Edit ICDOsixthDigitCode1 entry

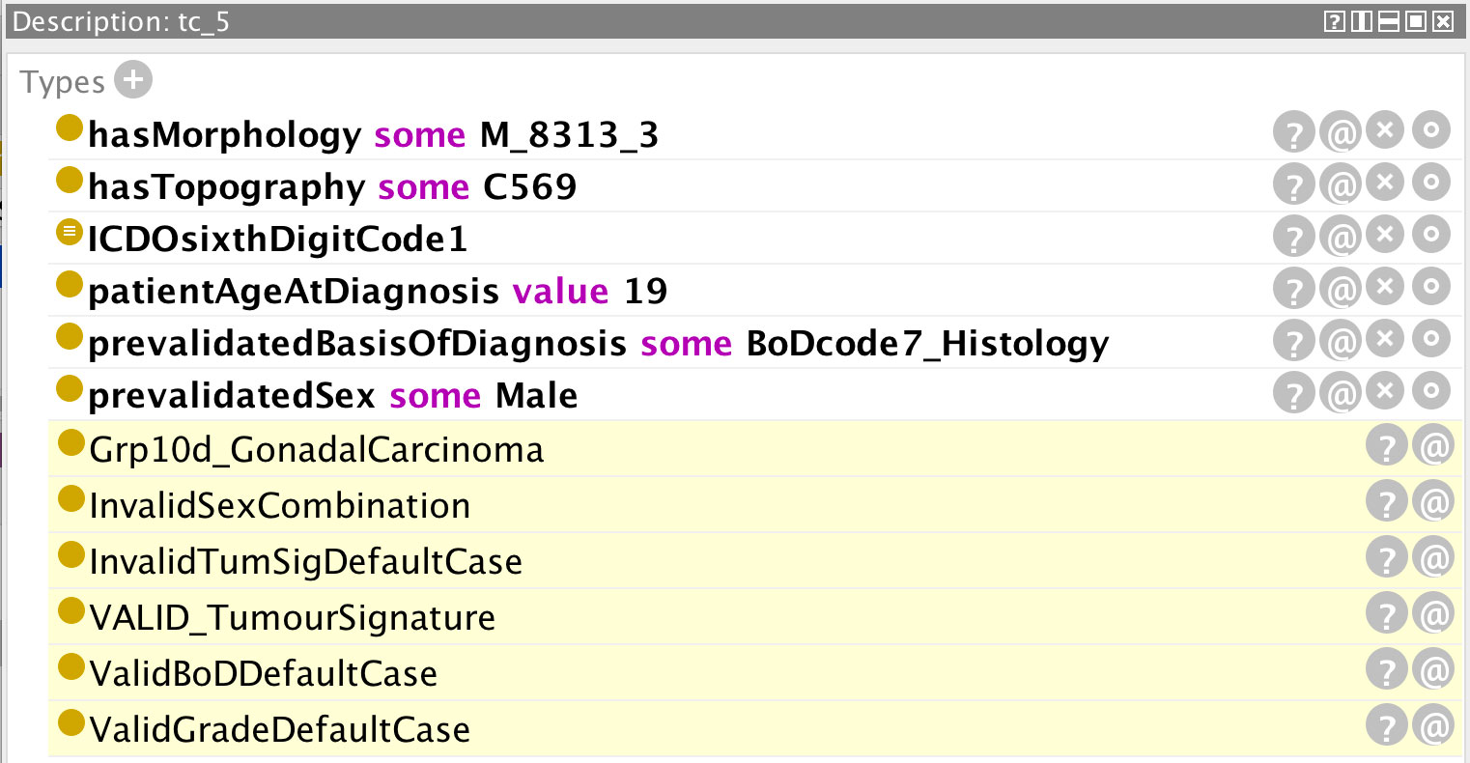pyautogui.click(x=1430, y=235)
